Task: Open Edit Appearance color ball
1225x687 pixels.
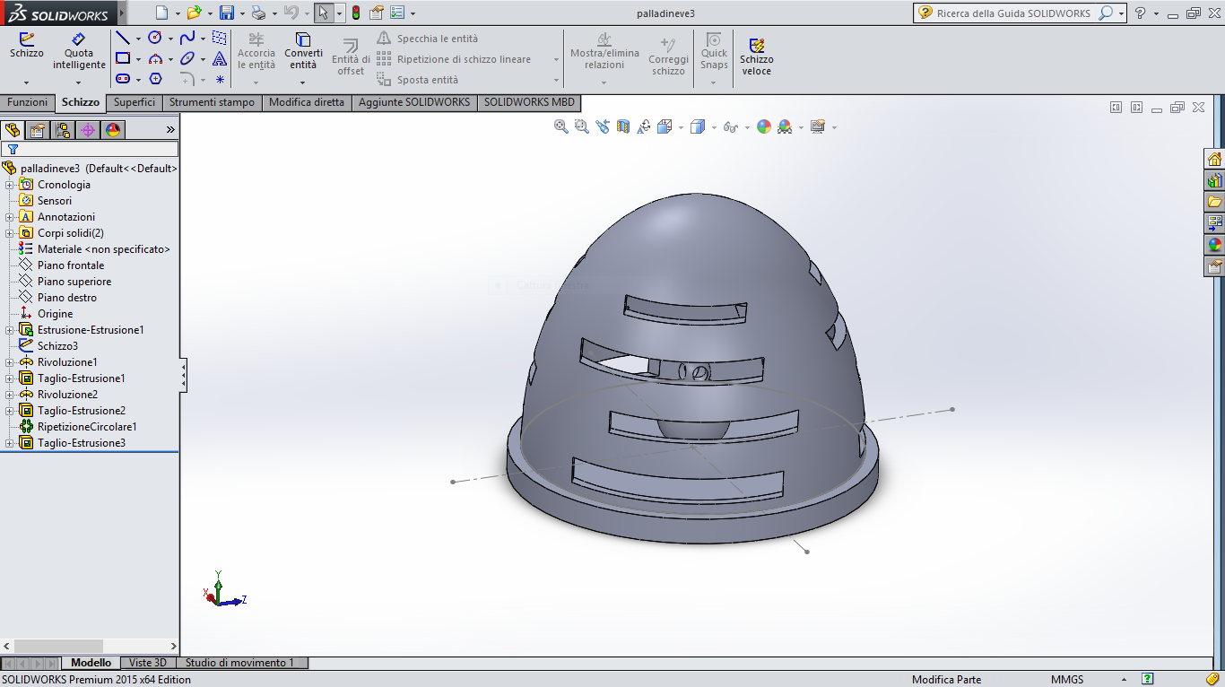Action: 764,127
